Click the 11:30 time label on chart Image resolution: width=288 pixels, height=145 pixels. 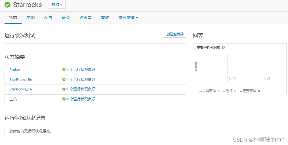[233, 79]
